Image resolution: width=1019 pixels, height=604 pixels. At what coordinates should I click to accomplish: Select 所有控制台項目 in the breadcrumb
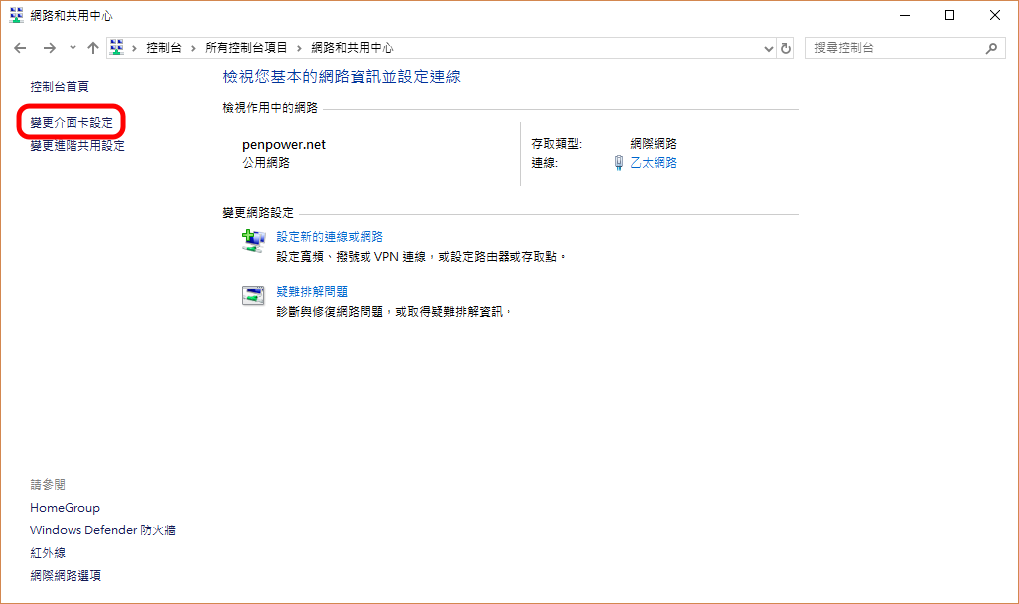[x=246, y=48]
